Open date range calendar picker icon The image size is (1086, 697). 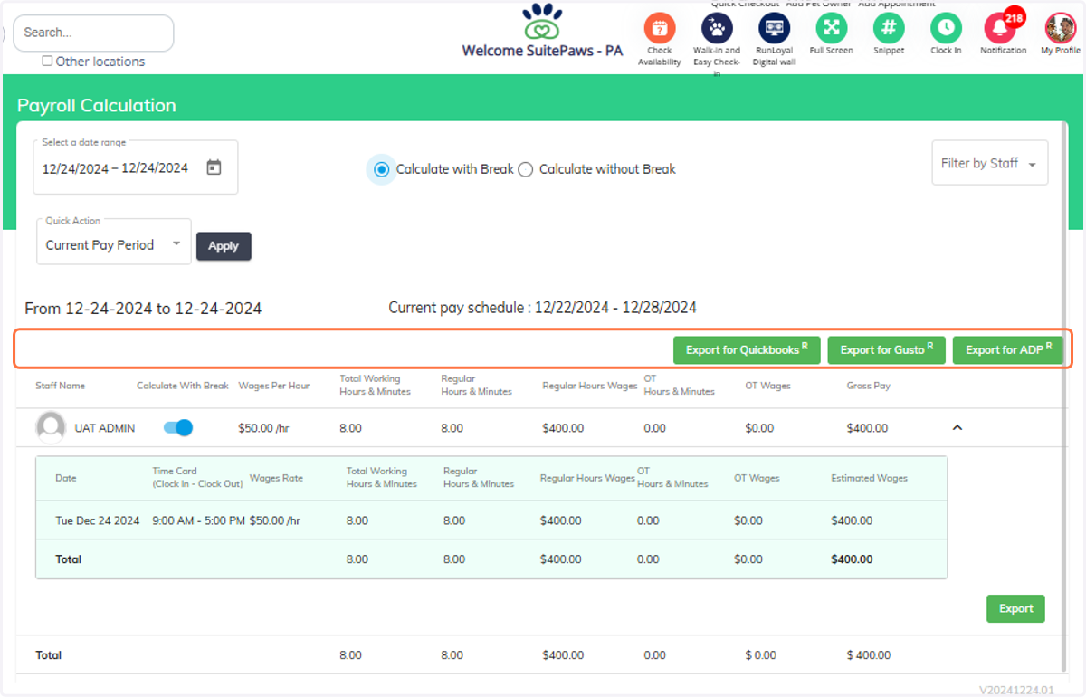[214, 167]
